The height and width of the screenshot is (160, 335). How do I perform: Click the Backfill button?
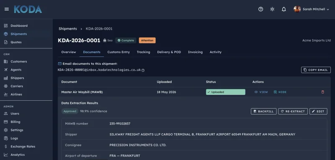pos(264,112)
